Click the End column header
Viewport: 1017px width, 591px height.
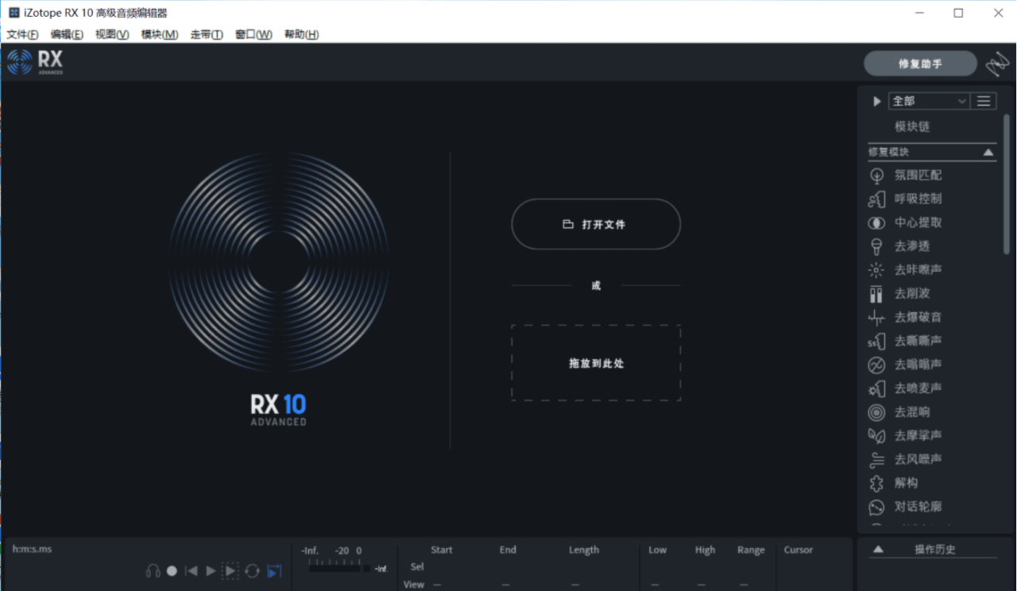(508, 550)
